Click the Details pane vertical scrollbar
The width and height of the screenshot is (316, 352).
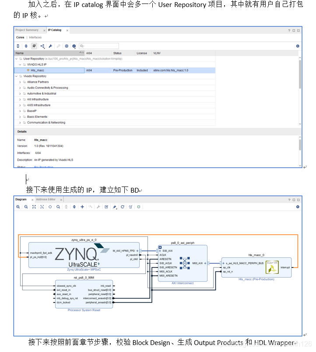coord(300,145)
